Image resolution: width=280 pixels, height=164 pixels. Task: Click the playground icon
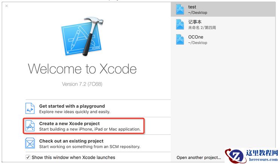(x=30, y=109)
